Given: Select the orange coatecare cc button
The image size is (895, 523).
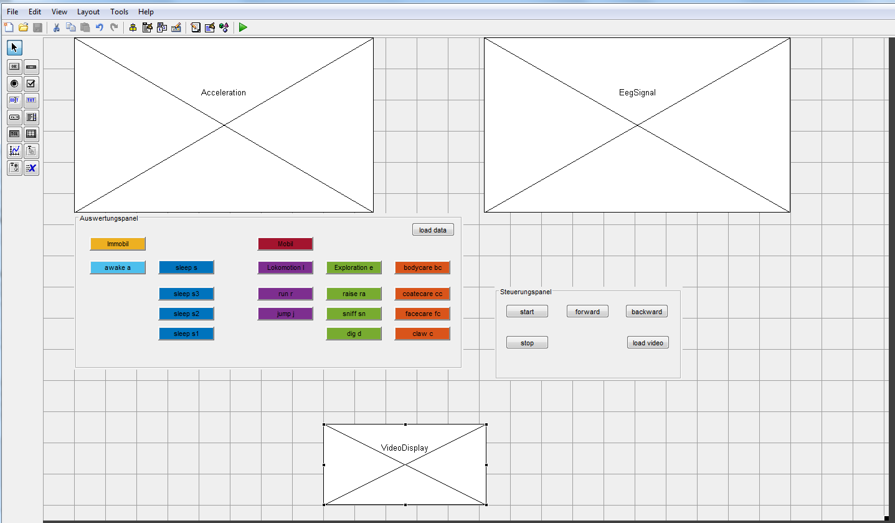Looking at the screenshot, I should [422, 294].
